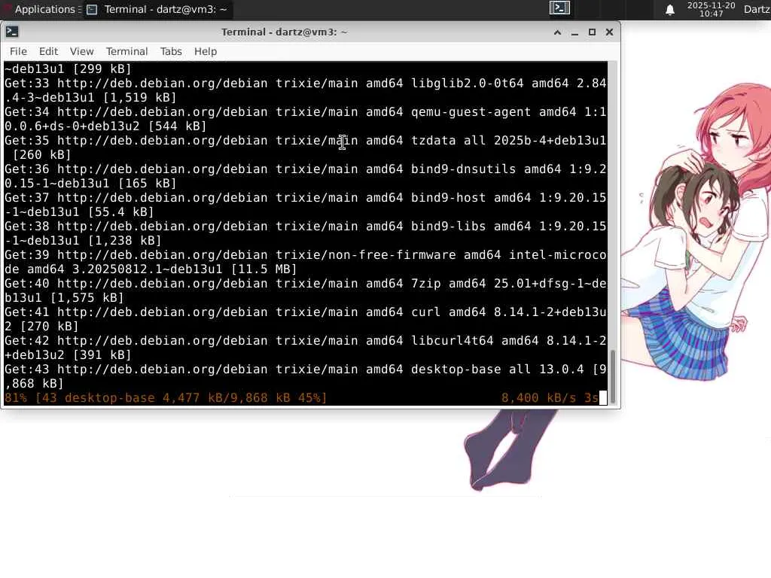Click the terminal window title text

coord(284,32)
